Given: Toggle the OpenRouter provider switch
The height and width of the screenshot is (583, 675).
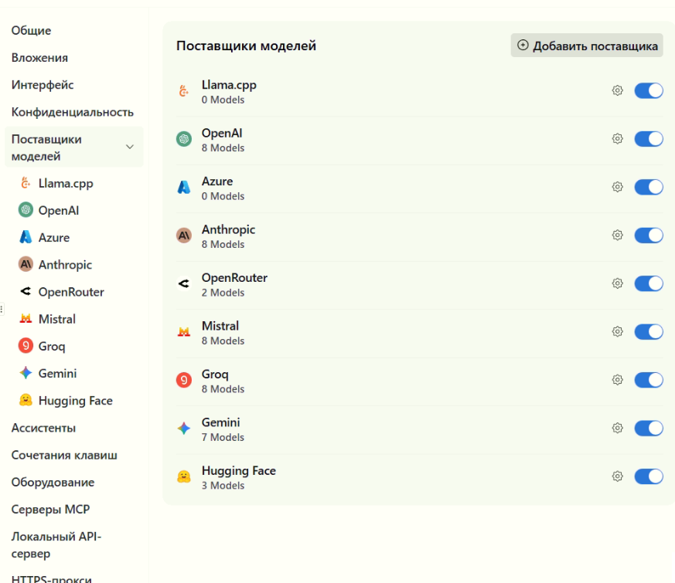Looking at the screenshot, I should click(648, 283).
